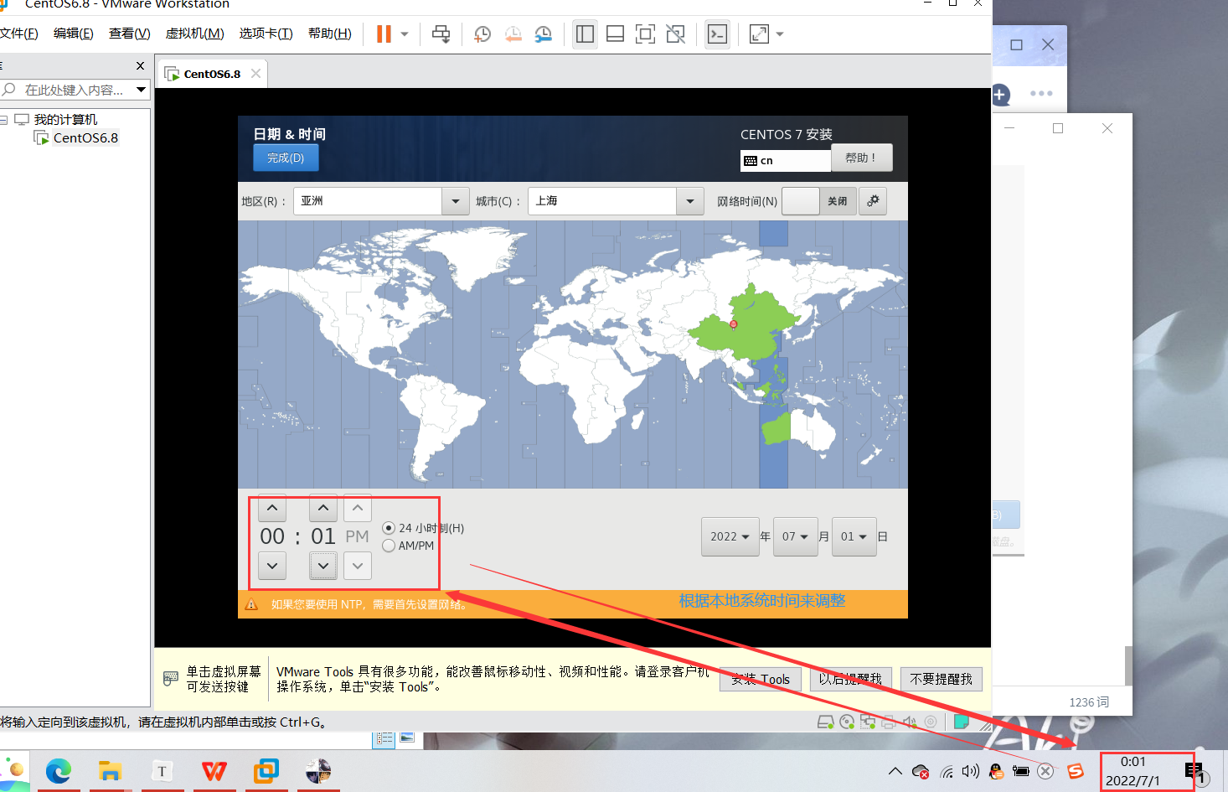The width and height of the screenshot is (1228, 792).
Task: Click the take snapshot icon
Action: click(482, 34)
